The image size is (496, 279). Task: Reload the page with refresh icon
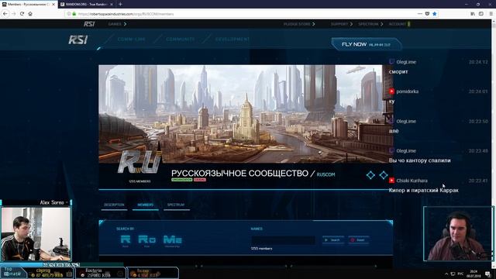coord(22,14)
